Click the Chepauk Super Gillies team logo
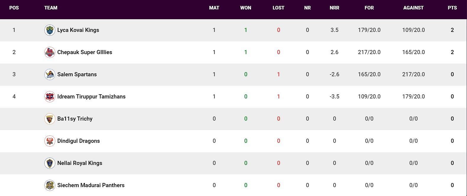This screenshot has height=196, width=467. pyautogui.click(x=50, y=52)
